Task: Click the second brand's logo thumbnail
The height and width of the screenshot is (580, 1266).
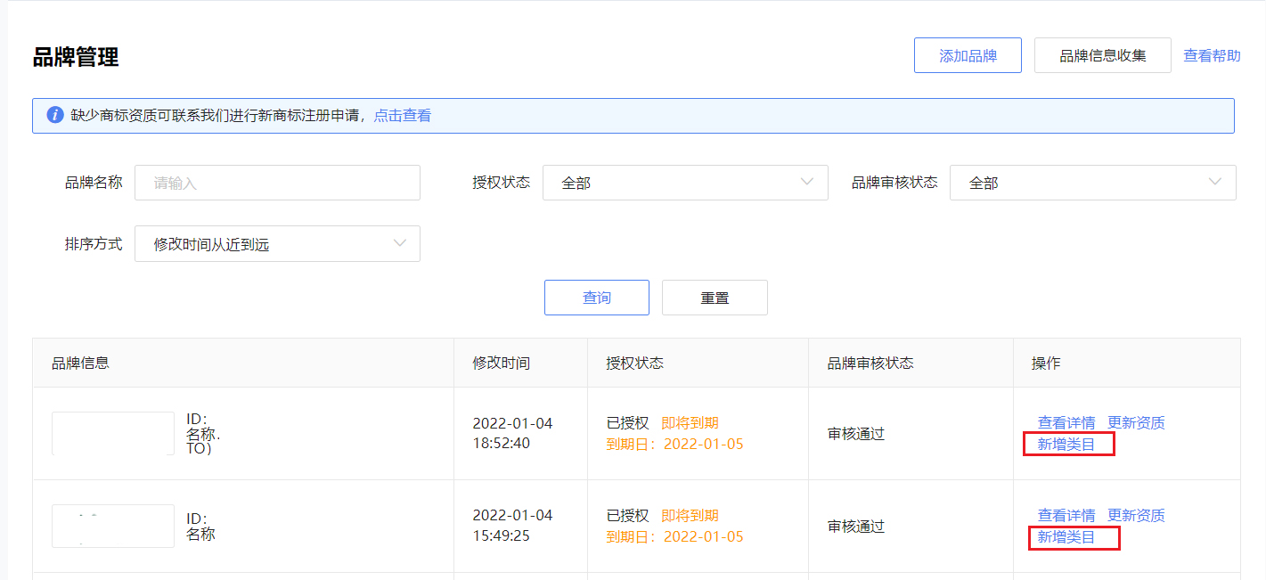Action: (112, 526)
